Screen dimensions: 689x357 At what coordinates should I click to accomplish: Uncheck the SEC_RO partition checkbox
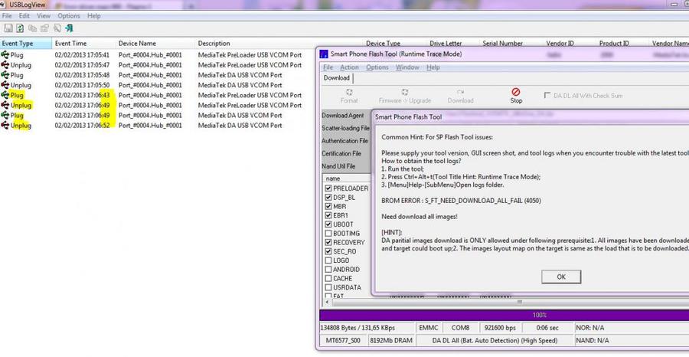tap(328, 251)
